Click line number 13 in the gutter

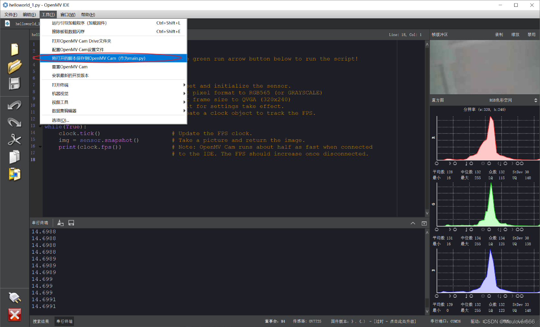tap(33, 126)
